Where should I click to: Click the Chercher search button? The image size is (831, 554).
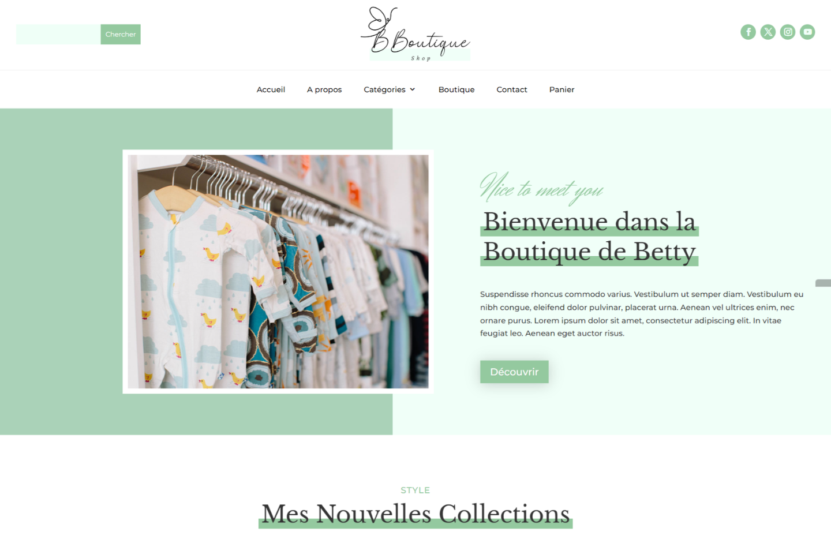click(x=121, y=34)
